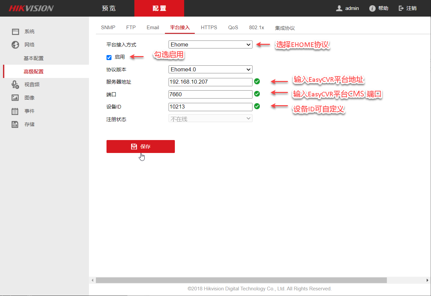Image resolution: width=431 pixels, height=296 pixels.
Task: Open 高级配置 in the sidebar
Action: click(x=34, y=71)
